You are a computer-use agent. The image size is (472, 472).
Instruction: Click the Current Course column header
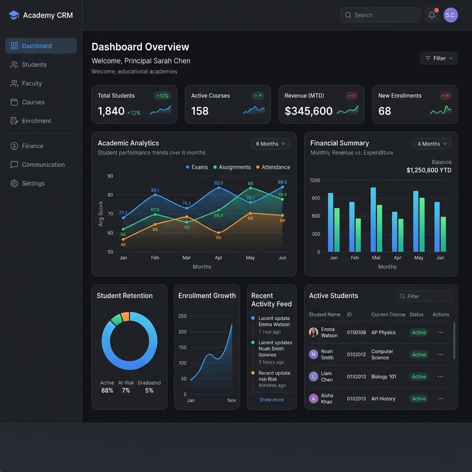388,314
